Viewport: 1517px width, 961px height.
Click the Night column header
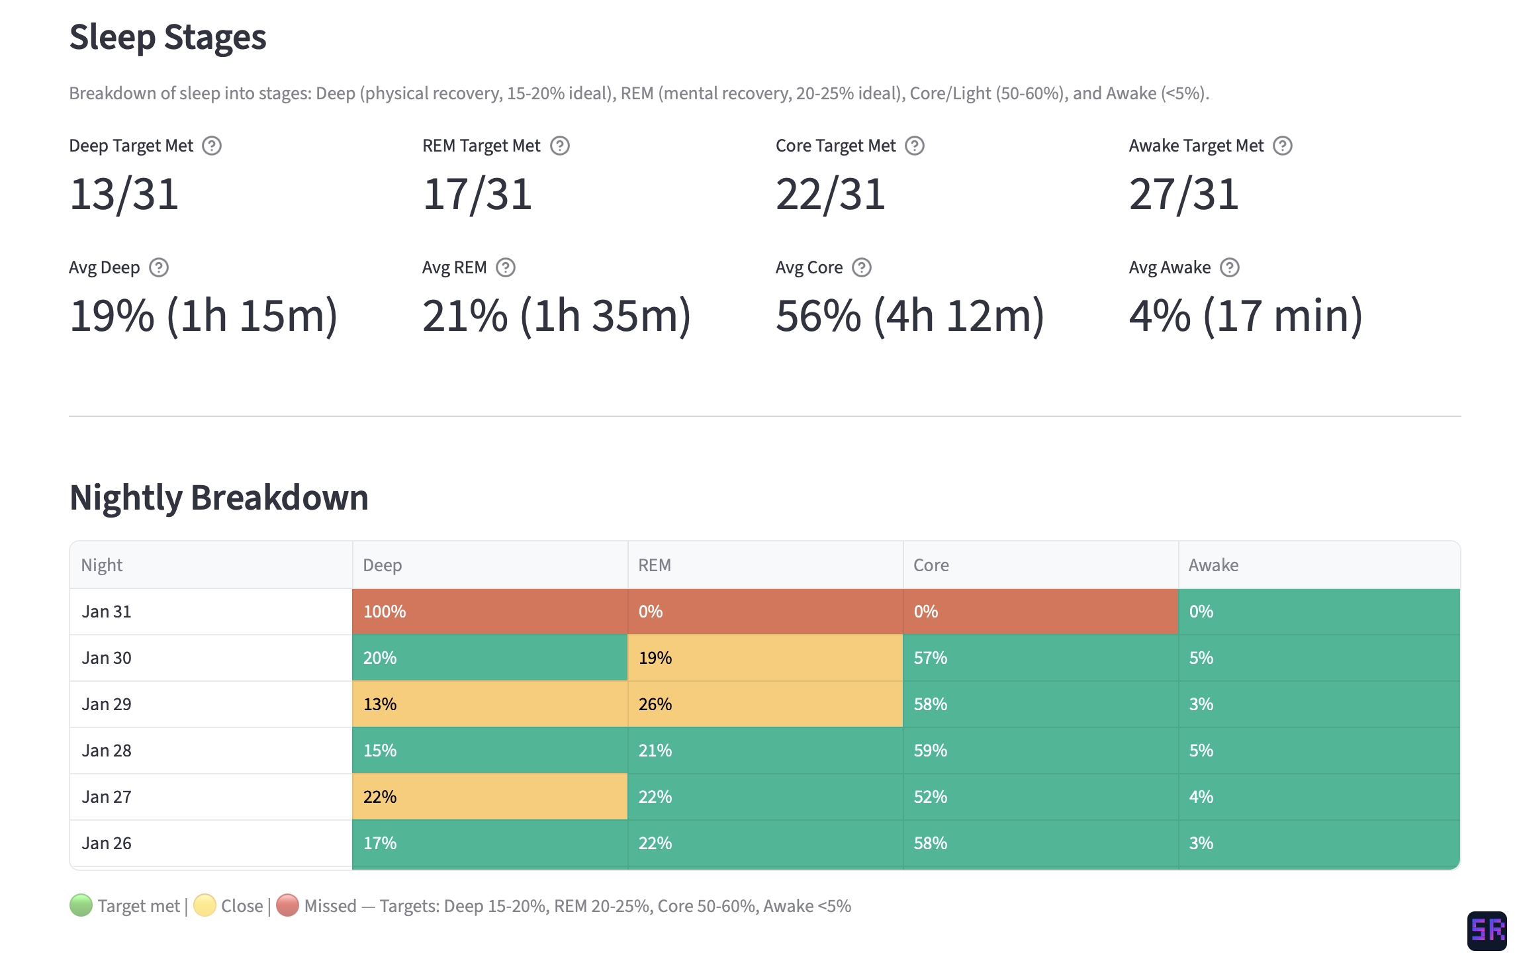[101, 565]
